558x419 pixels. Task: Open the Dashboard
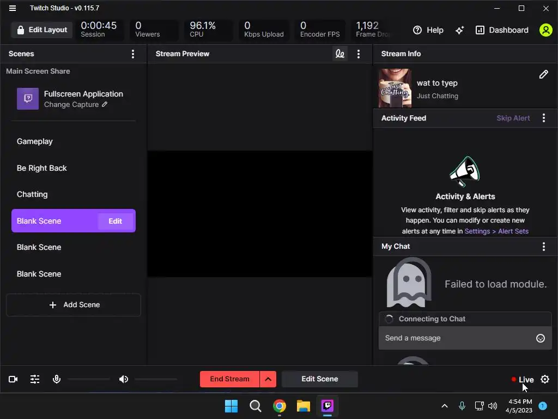point(502,30)
